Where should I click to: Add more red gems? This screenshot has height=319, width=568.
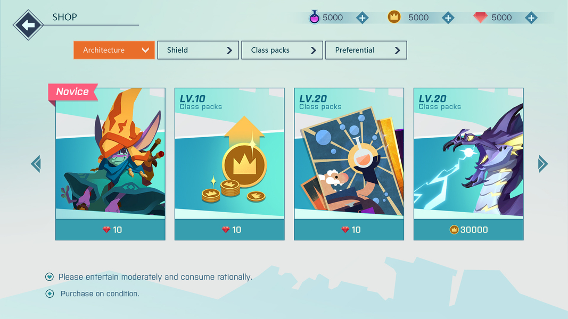click(x=531, y=18)
